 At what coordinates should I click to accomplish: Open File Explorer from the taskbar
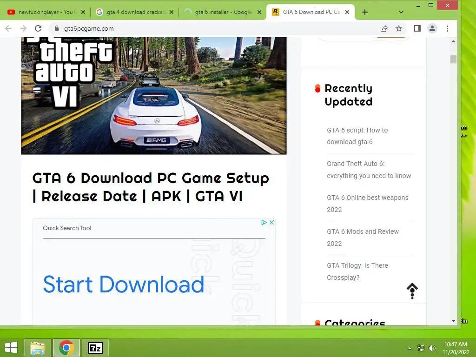click(38, 348)
